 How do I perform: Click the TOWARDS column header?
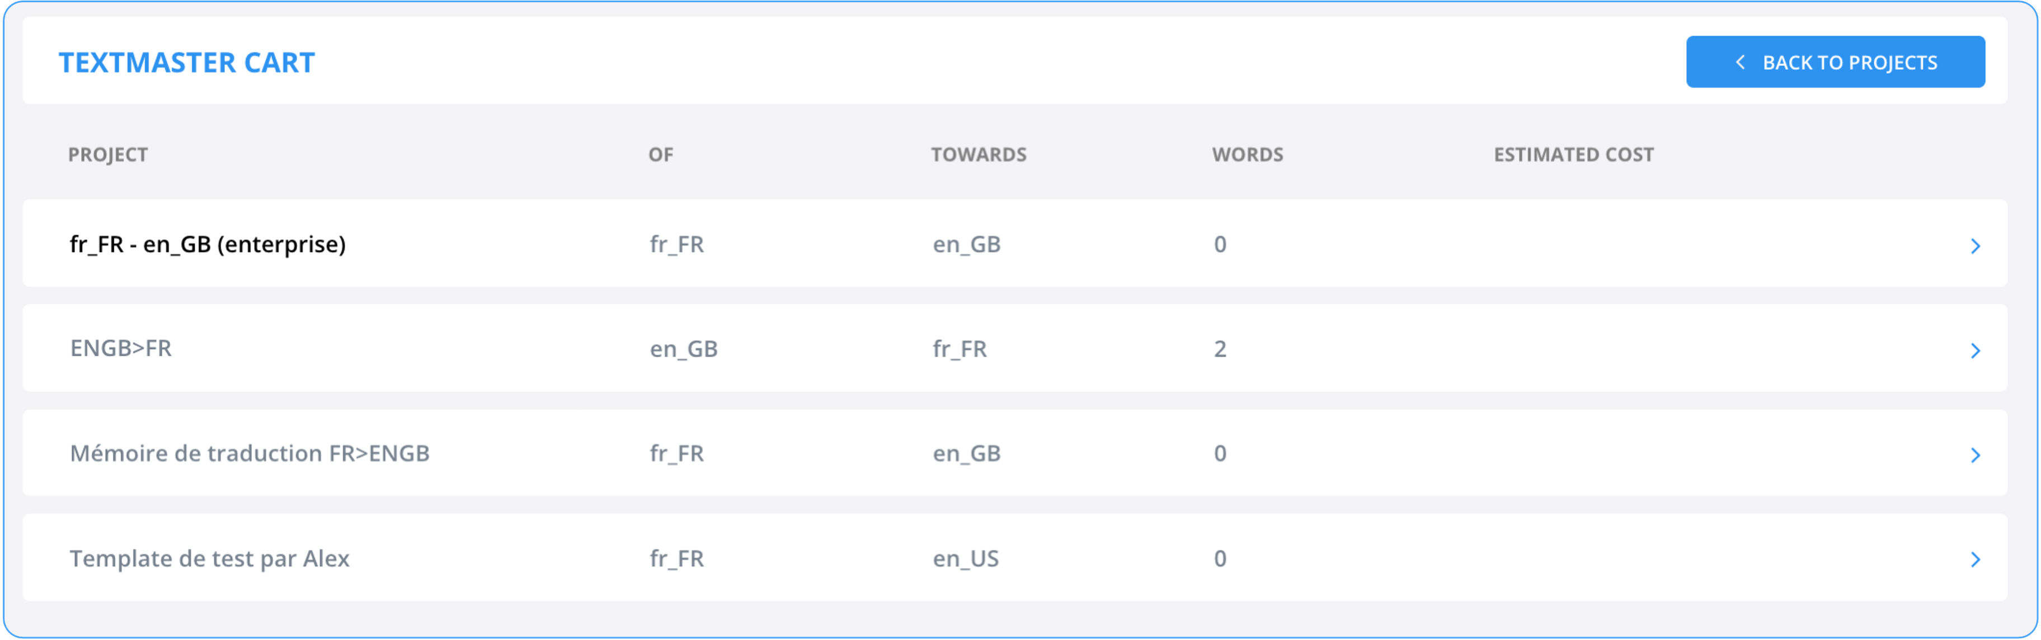[x=979, y=154]
